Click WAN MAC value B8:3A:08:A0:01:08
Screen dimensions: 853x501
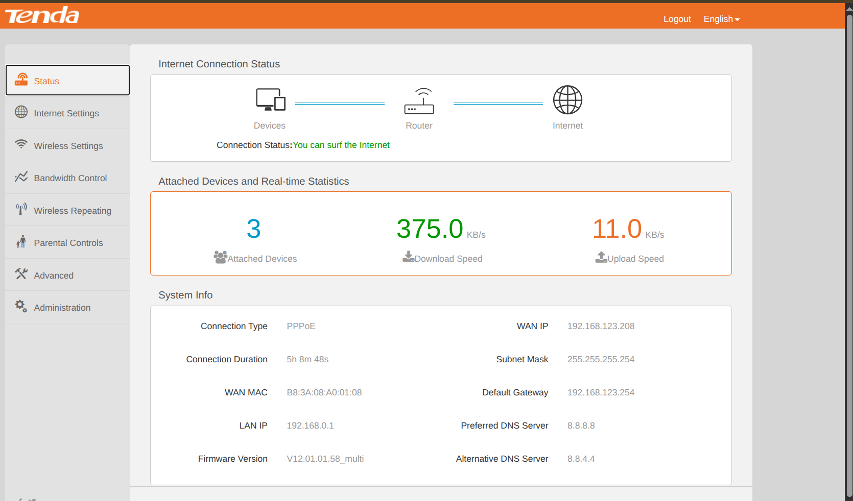pos(324,392)
